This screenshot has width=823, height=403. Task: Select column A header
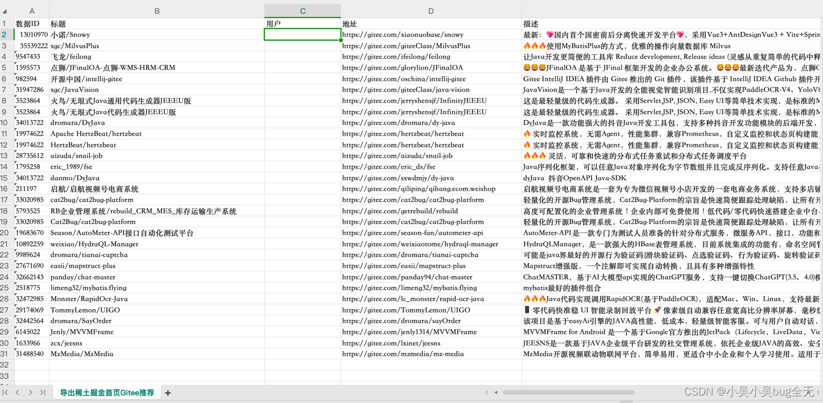[31, 11]
